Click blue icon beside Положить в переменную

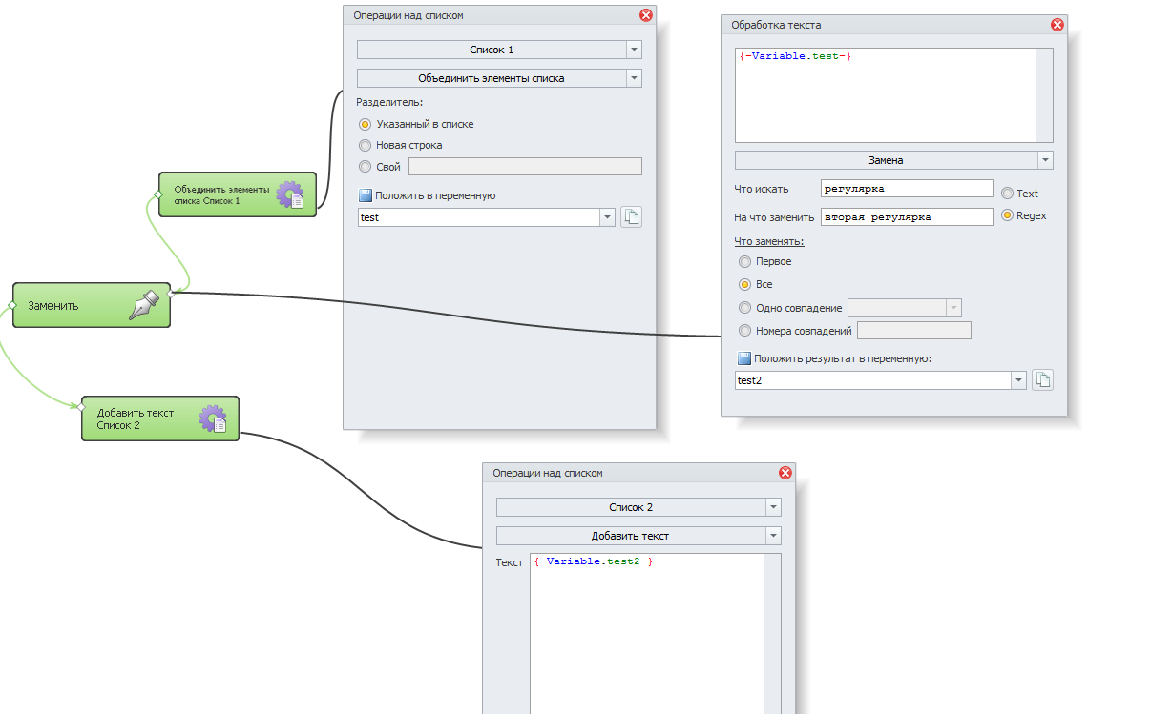point(365,195)
